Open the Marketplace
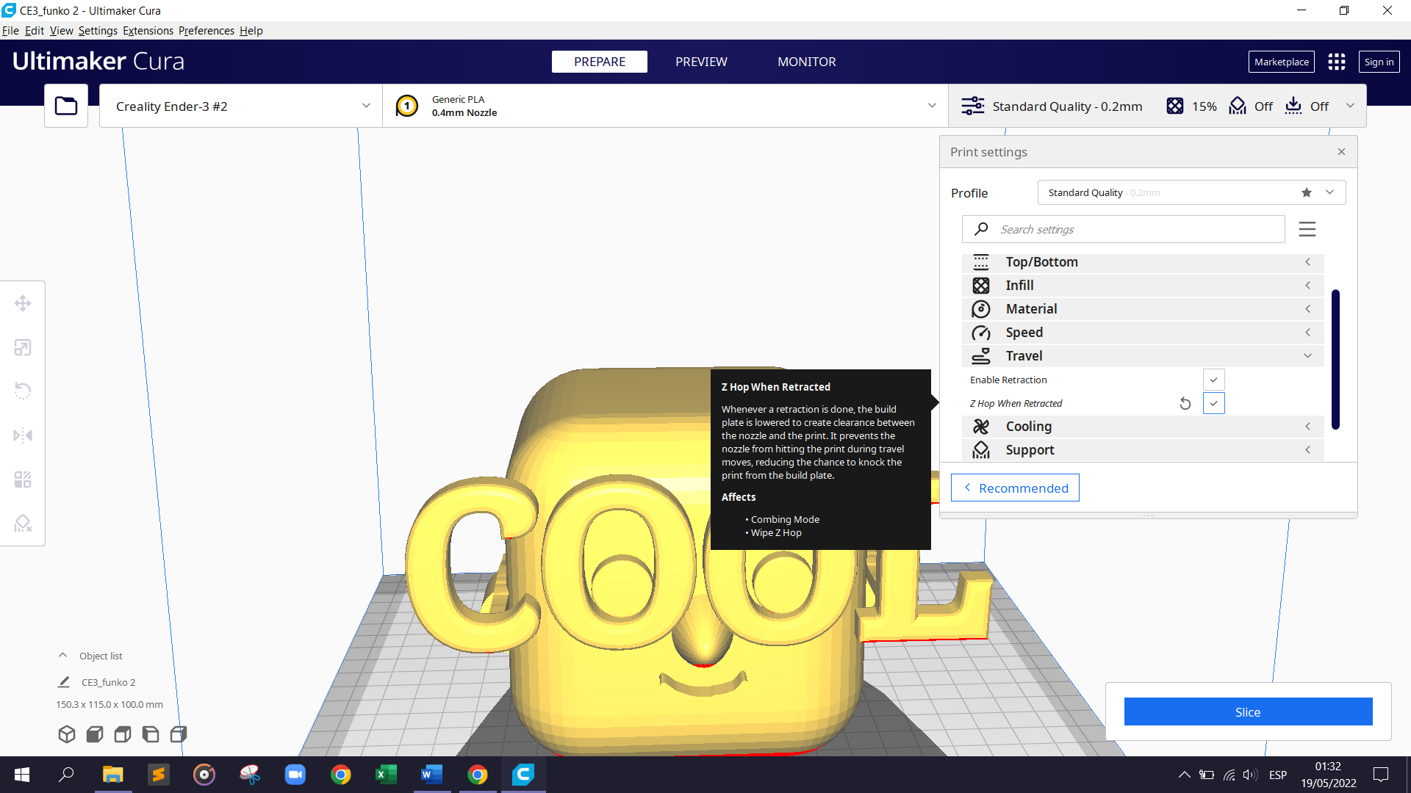This screenshot has width=1411, height=793. (x=1281, y=62)
